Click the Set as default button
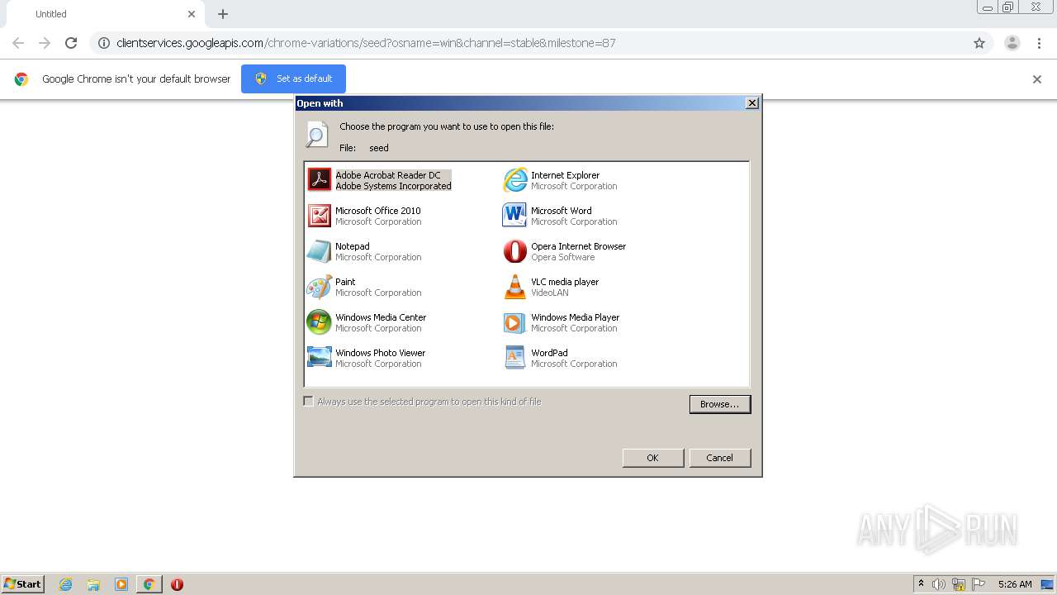The image size is (1057, 595). click(293, 79)
